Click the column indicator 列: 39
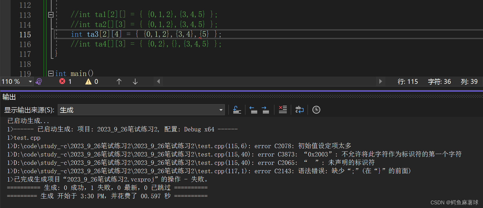The height and width of the screenshot is (208, 483). (469, 82)
